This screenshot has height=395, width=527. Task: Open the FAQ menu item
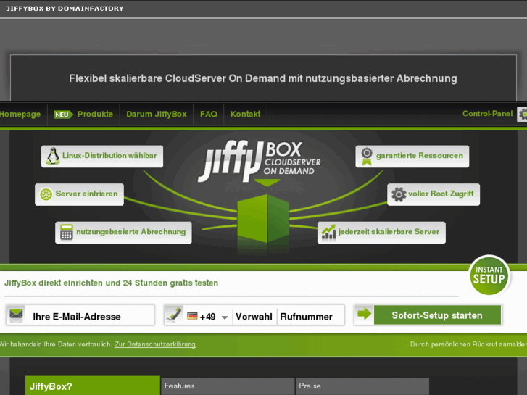pos(208,114)
